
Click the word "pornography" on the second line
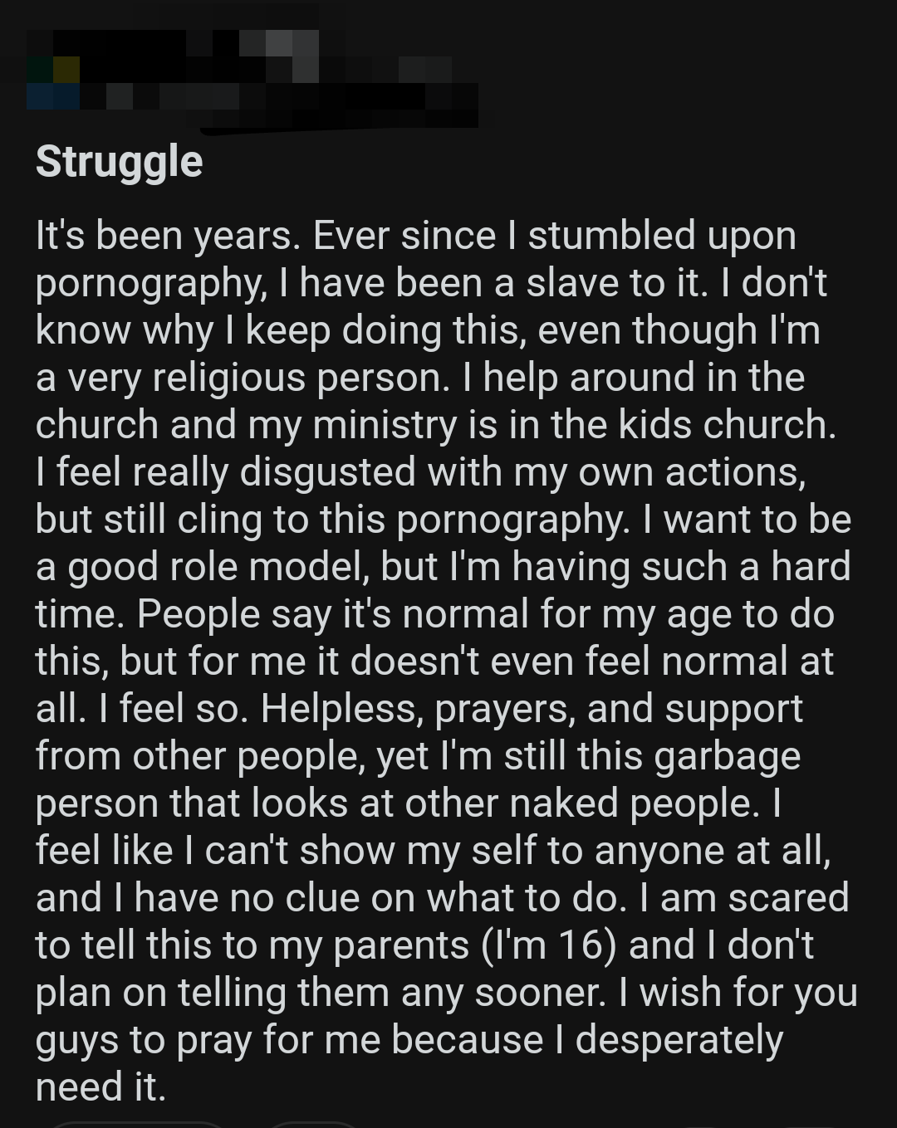tap(149, 284)
